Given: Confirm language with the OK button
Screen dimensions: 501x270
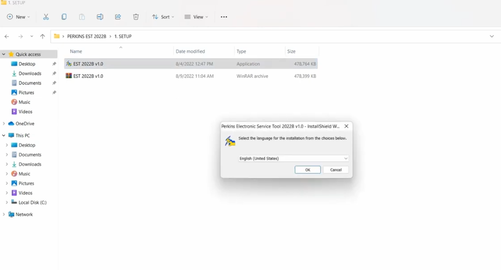Looking at the screenshot, I should pyautogui.click(x=307, y=170).
